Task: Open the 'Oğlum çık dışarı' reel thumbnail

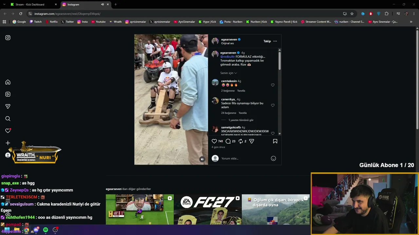Action: [276, 210]
